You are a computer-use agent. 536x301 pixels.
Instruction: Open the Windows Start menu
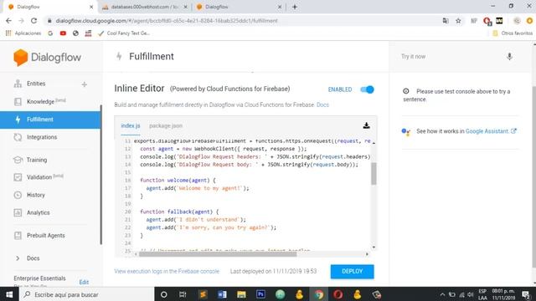9,294
